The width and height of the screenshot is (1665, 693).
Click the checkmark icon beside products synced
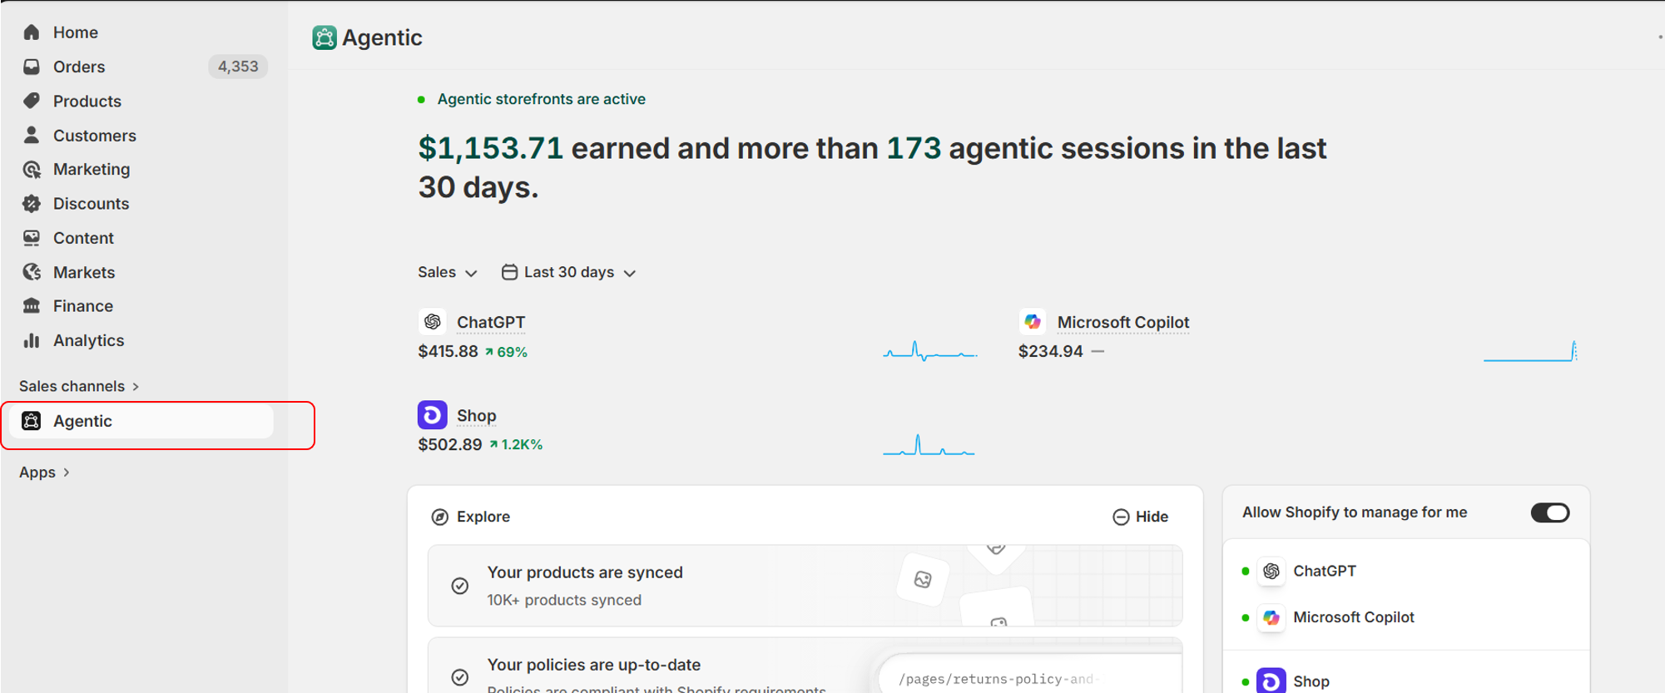(x=459, y=586)
